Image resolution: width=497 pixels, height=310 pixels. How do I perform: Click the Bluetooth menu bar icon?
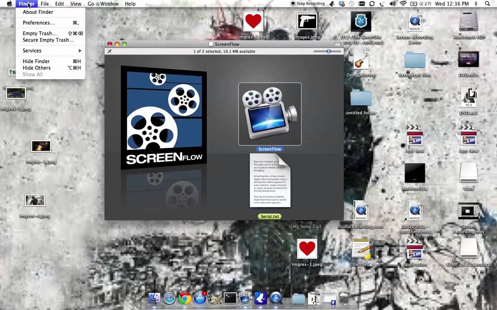pyautogui.click(x=476, y=3)
